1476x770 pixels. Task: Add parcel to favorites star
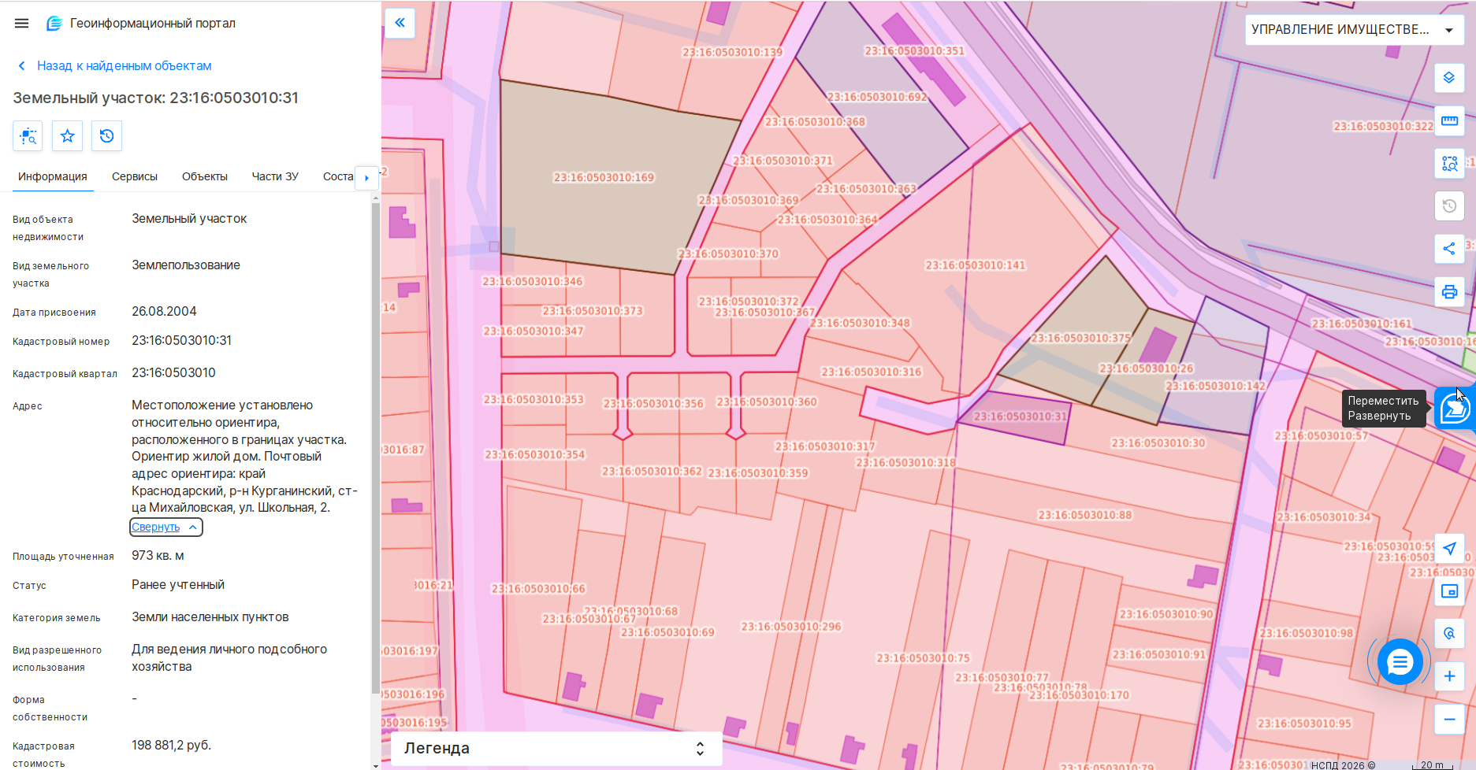pos(67,136)
